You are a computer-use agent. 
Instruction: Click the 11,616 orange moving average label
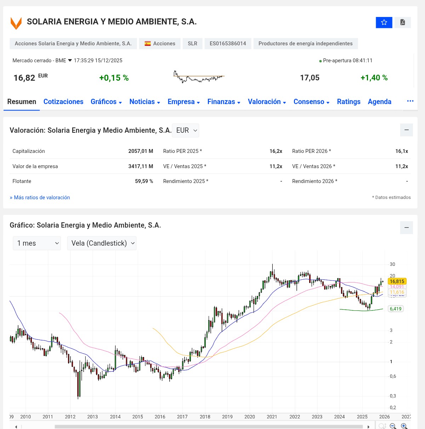pyautogui.click(x=397, y=292)
